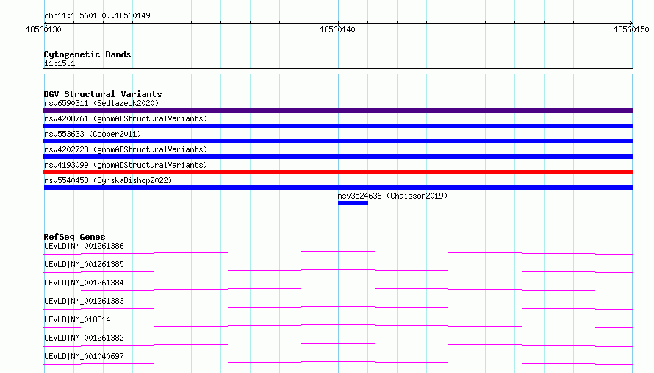Click the red bar for nsv4193099
Screen dimensions: 654x373
click(x=338, y=172)
